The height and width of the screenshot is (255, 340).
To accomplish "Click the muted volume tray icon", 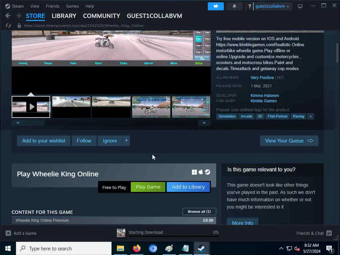I will [x=297, y=248].
